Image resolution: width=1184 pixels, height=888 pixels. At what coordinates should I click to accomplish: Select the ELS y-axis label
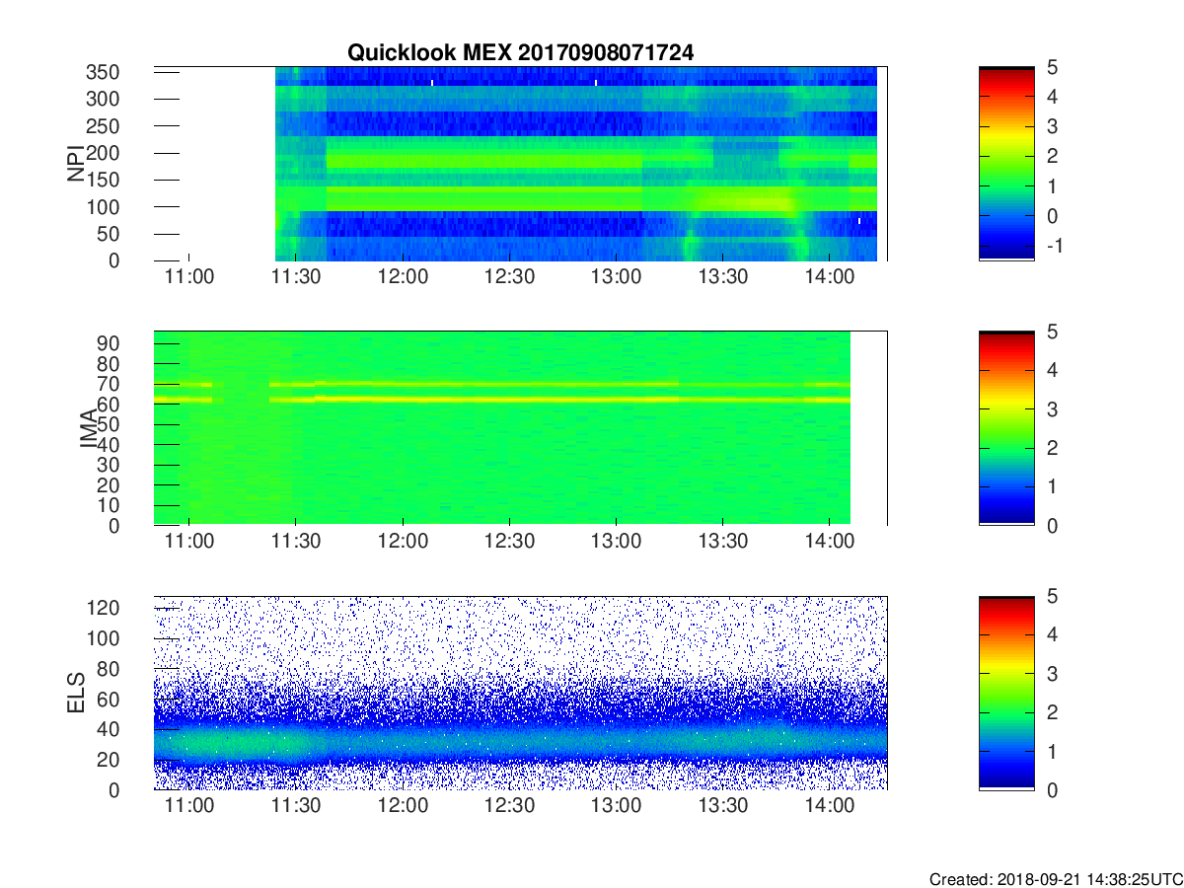click(x=75, y=693)
